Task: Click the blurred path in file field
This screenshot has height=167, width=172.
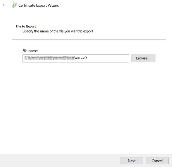Action: (x=49, y=58)
